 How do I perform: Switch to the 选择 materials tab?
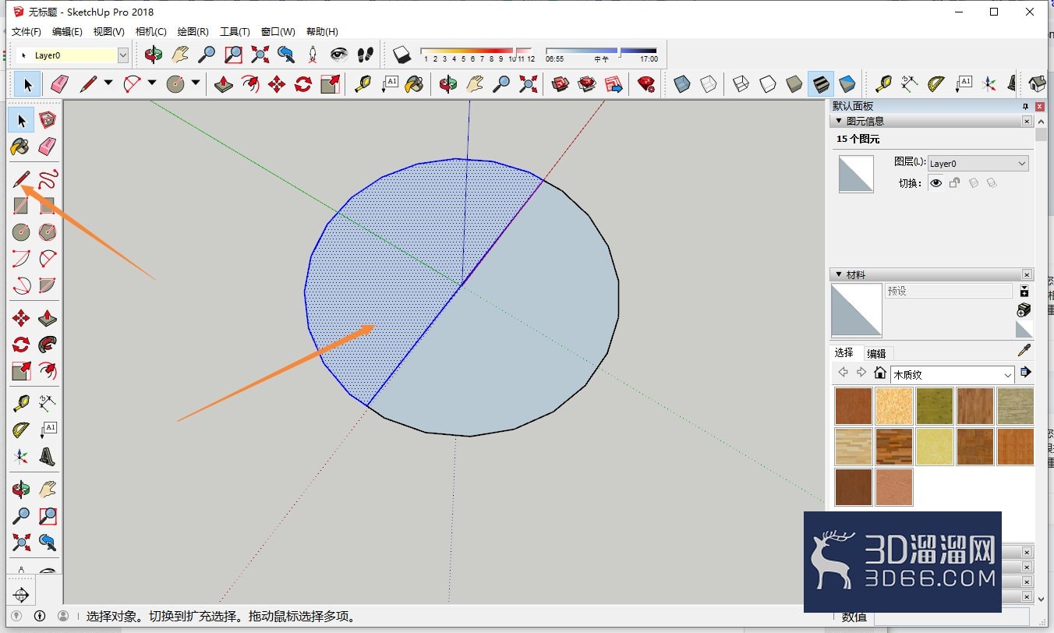click(x=844, y=352)
